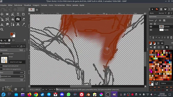Select the Move tool
This screenshot has width=173, height=97.
2,14
